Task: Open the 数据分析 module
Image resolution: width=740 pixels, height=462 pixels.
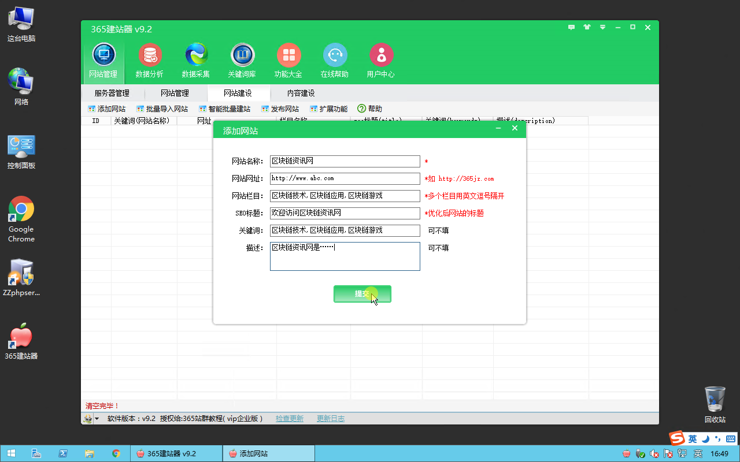Action: tap(150, 61)
